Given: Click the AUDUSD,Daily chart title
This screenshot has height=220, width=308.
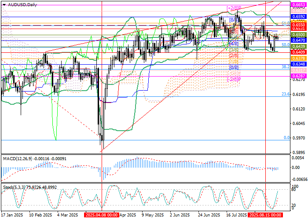Looking at the screenshot, I should (22, 5).
